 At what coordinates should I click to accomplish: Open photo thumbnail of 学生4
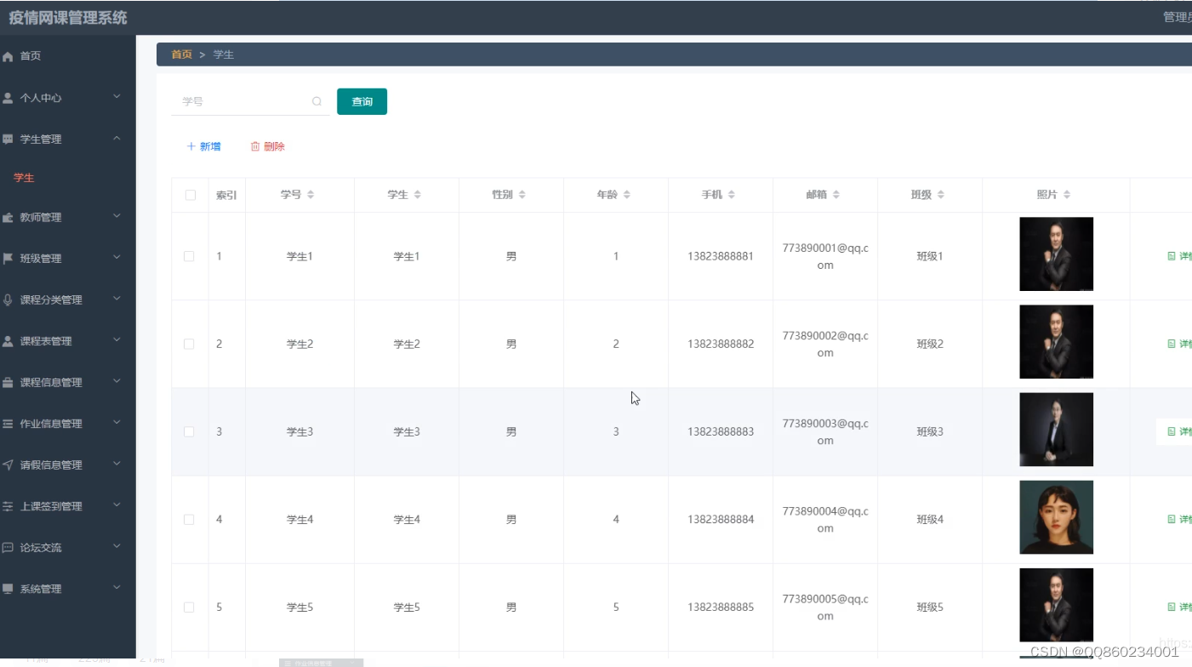point(1056,517)
